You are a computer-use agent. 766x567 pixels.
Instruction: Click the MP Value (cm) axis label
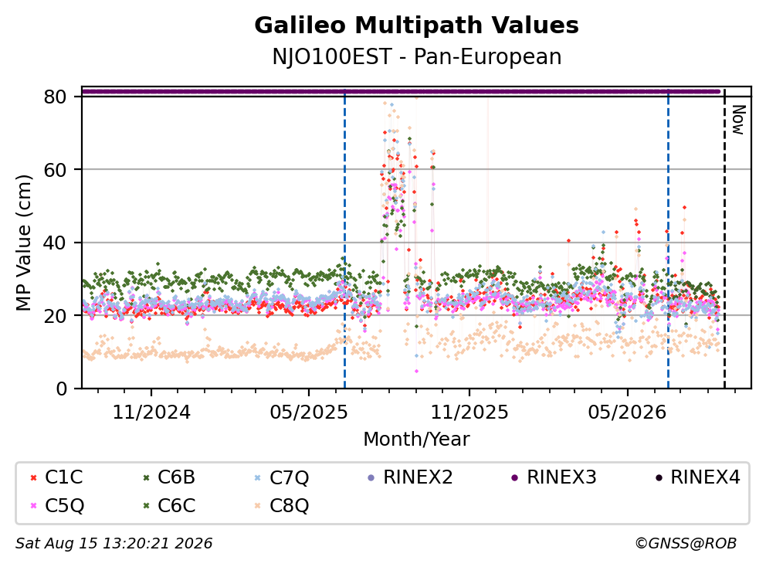[23, 243]
